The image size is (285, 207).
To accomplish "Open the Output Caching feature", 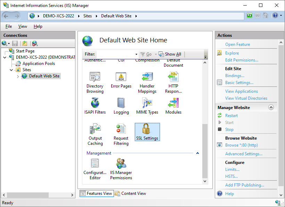I will click(x=95, y=134).
